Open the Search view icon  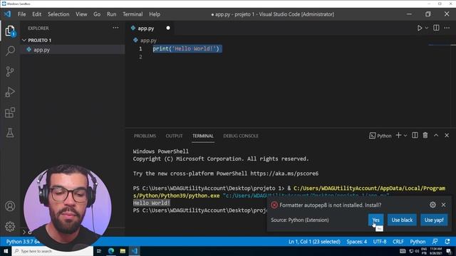pyautogui.click(x=10, y=50)
